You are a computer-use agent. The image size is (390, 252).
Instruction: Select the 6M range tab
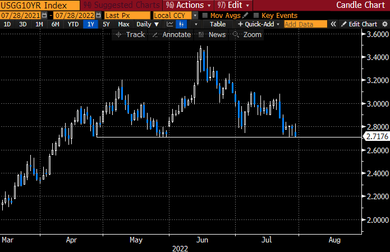click(55, 24)
